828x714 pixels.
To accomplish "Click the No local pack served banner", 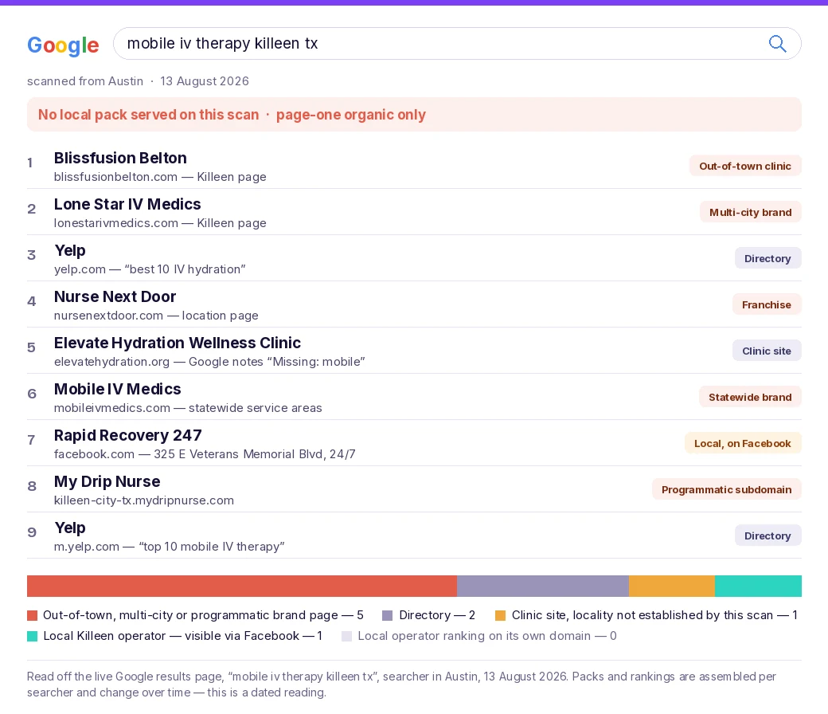I will point(414,115).
